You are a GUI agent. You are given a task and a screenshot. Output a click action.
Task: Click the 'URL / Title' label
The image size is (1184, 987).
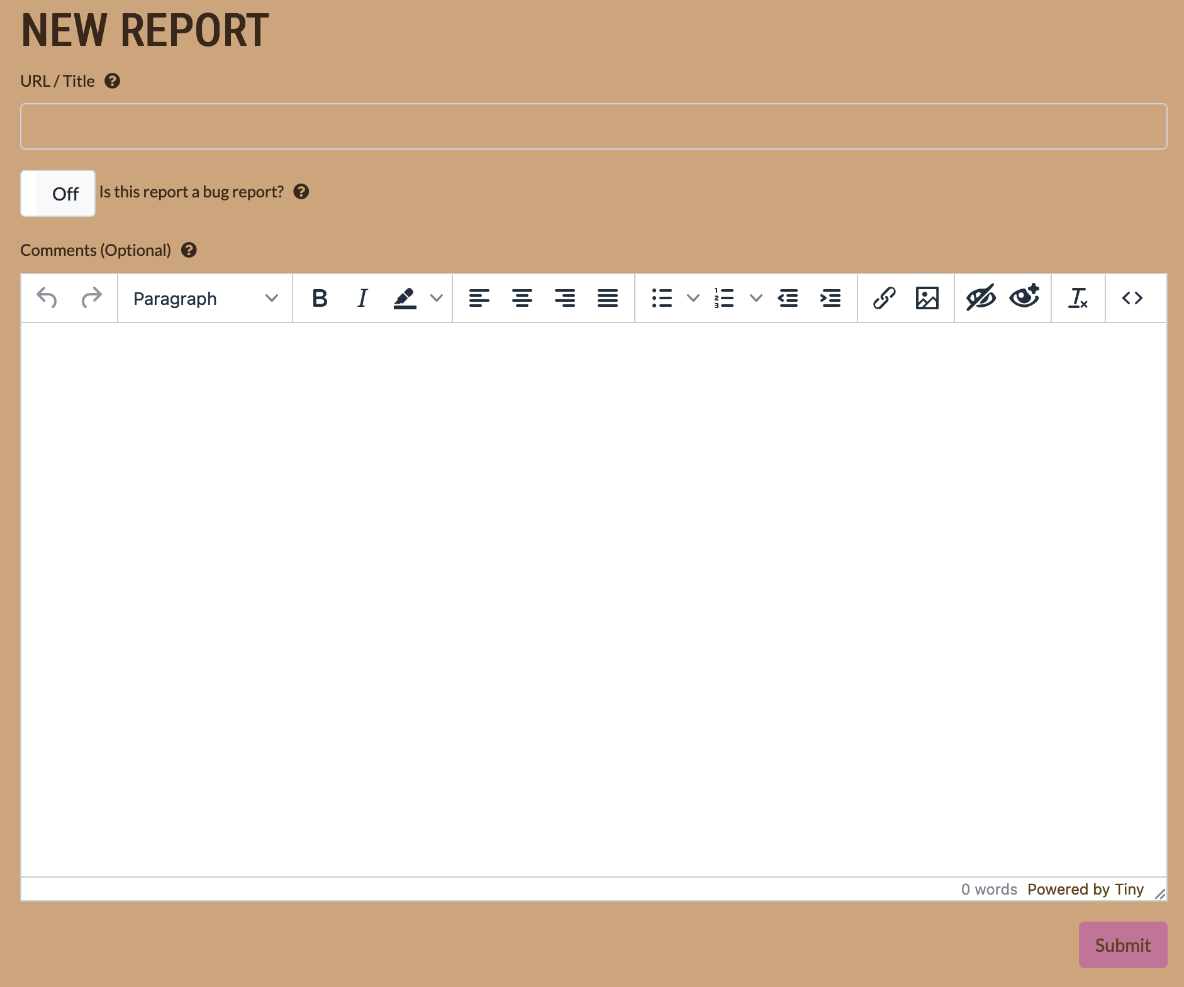coord(57,81)
